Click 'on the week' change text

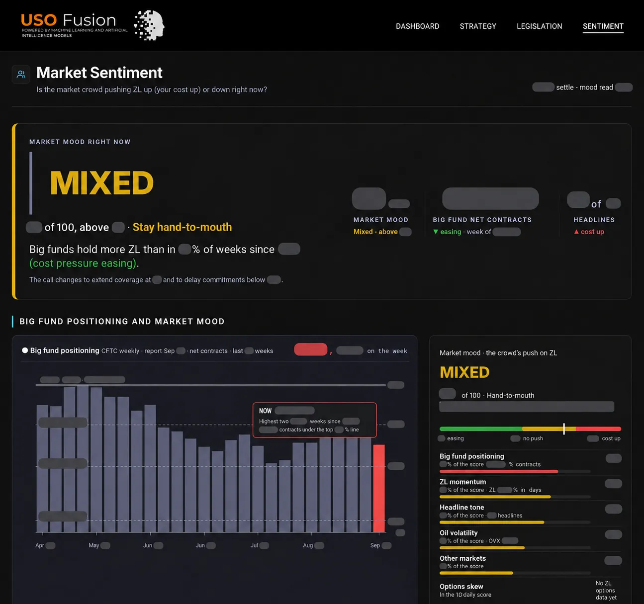(x=387, y=351)
